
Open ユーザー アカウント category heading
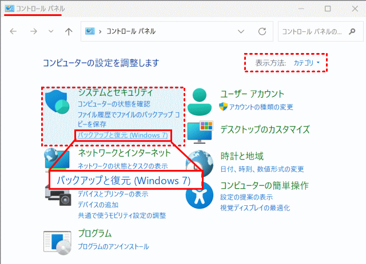[x=252, y=94]
